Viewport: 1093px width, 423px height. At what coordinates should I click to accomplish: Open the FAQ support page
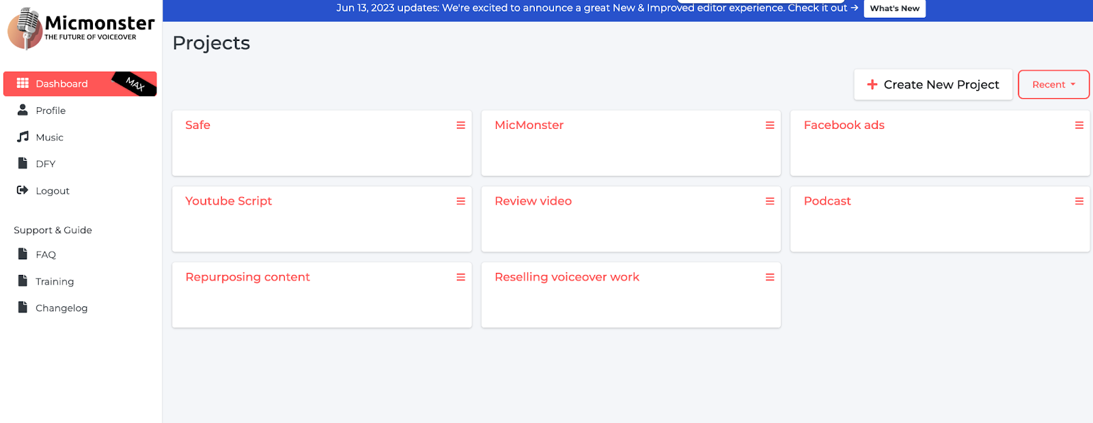(x=45, y=254)
